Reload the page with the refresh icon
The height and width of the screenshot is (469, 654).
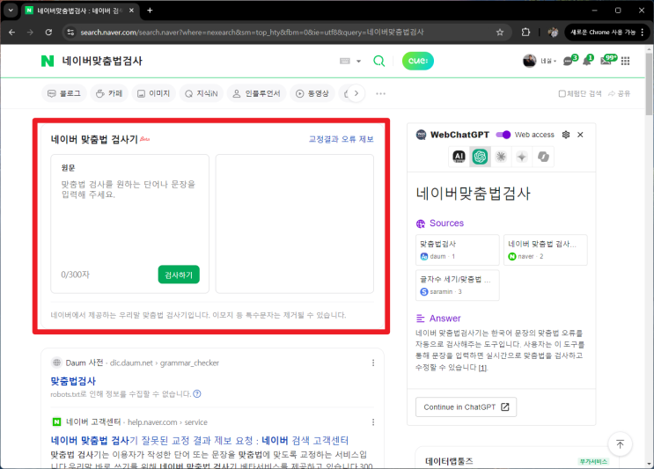point(48,32)
